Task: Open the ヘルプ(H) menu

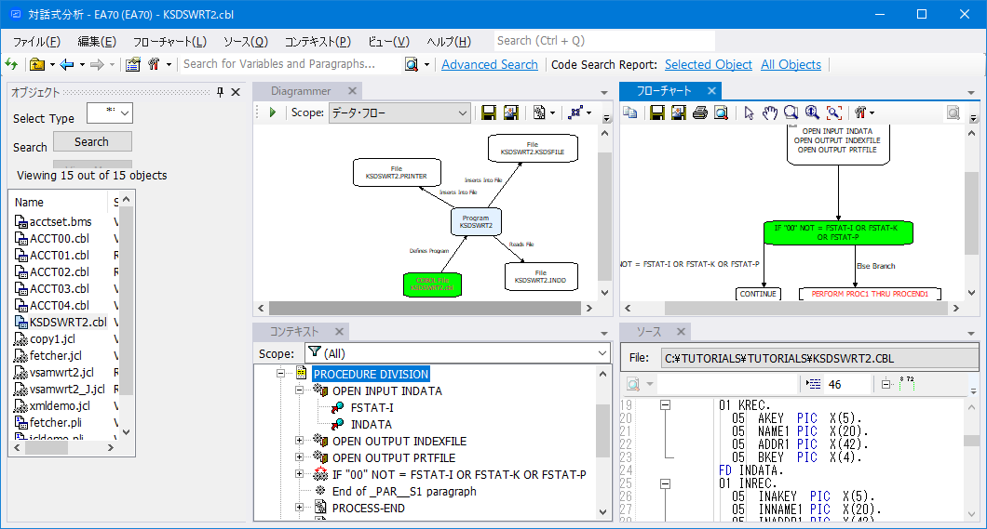Action: [x=448, y=42]
